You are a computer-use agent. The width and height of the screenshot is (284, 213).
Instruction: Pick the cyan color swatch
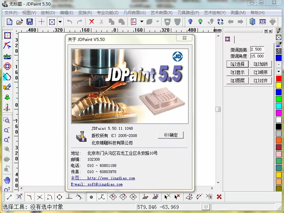point(278,106)
